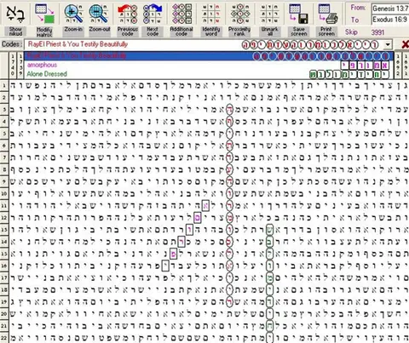The height and width of the screenshot is (343, 409).
Task: Click the From field Genesis 13:7
Action: 390,9
